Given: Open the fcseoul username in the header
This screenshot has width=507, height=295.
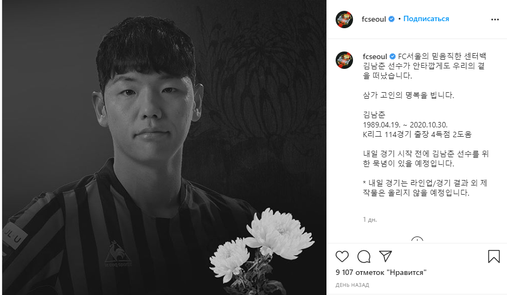Looking at the screenshot, I should (x=374, y=19).
